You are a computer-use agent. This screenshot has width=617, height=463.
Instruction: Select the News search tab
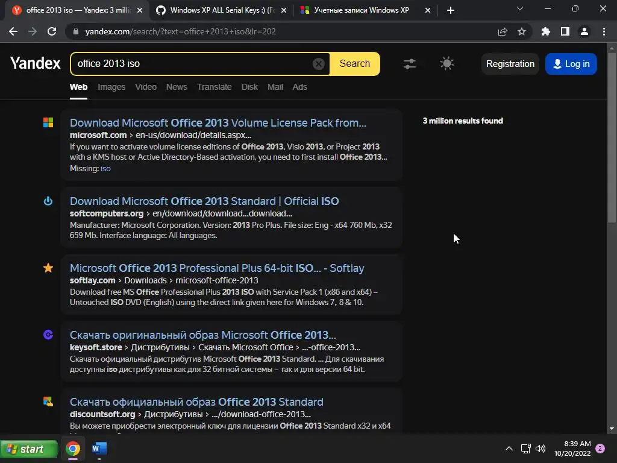177,87
